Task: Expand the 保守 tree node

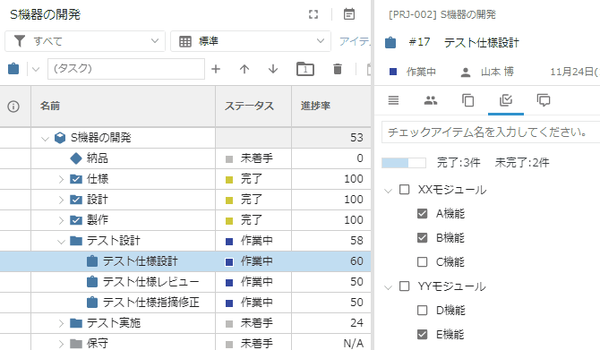Action: point(61,344)
